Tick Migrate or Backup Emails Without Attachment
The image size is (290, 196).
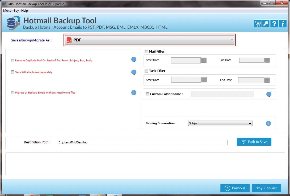[12, 92]
